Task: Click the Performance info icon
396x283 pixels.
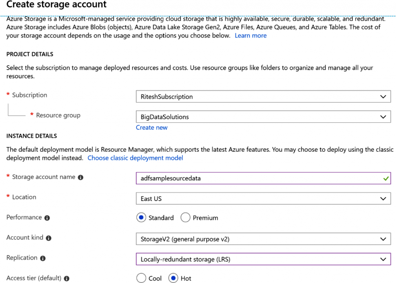Action: 47,218
